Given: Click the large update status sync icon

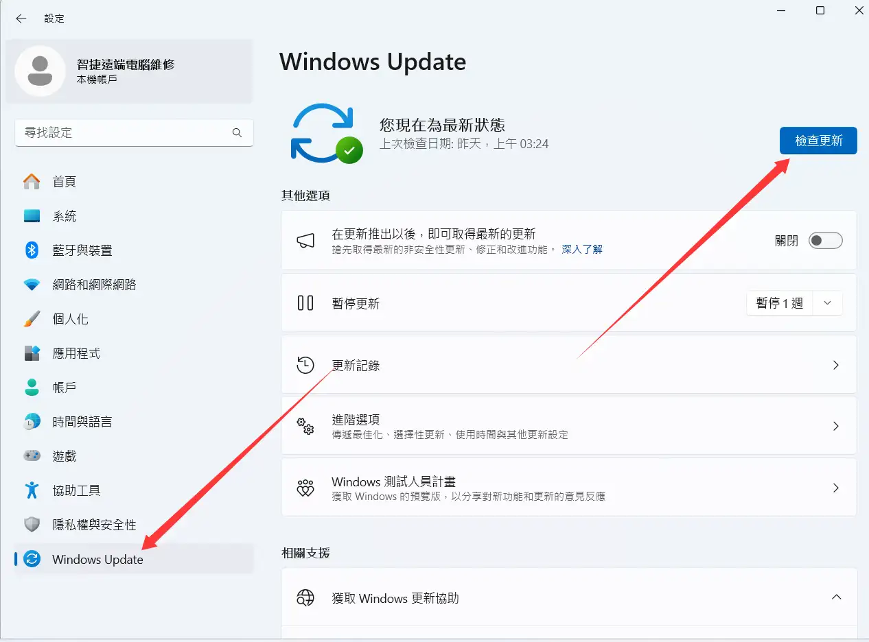Looking at the screenshot, I should [327, 133].
